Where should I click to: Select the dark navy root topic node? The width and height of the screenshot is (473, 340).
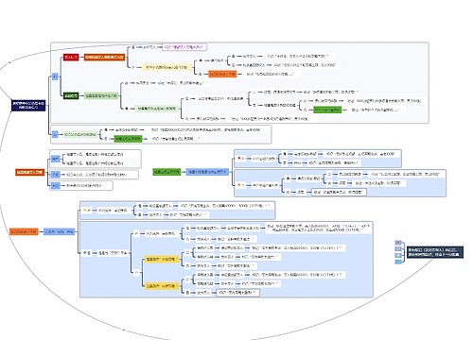point(28,106)
